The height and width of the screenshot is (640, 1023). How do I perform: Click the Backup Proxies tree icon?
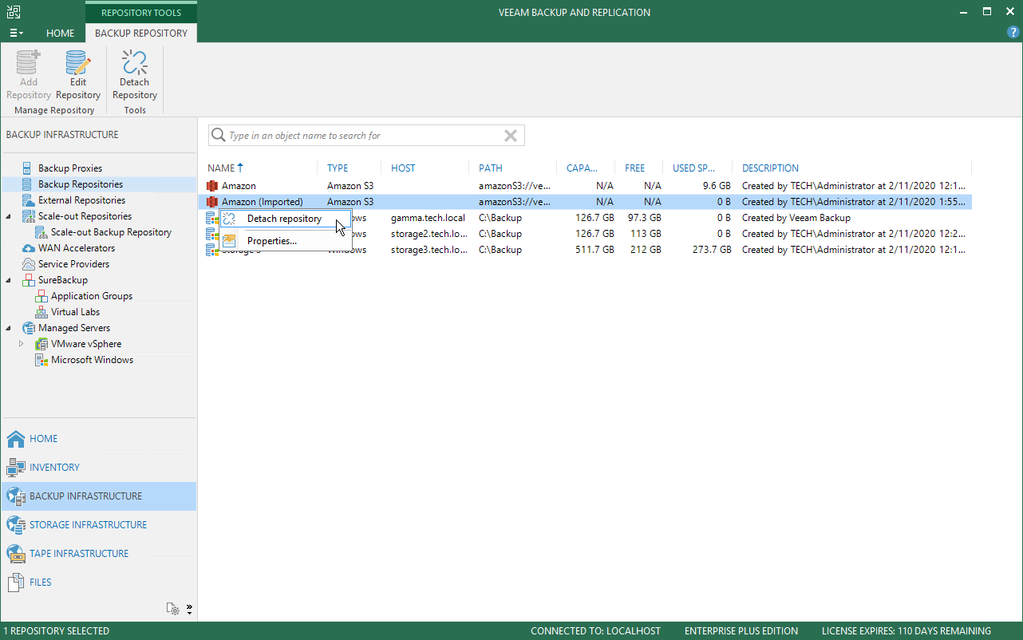tap(29, 168)
